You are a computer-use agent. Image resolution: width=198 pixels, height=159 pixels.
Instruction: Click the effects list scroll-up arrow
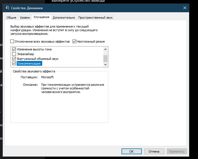[x=105, y=49]
